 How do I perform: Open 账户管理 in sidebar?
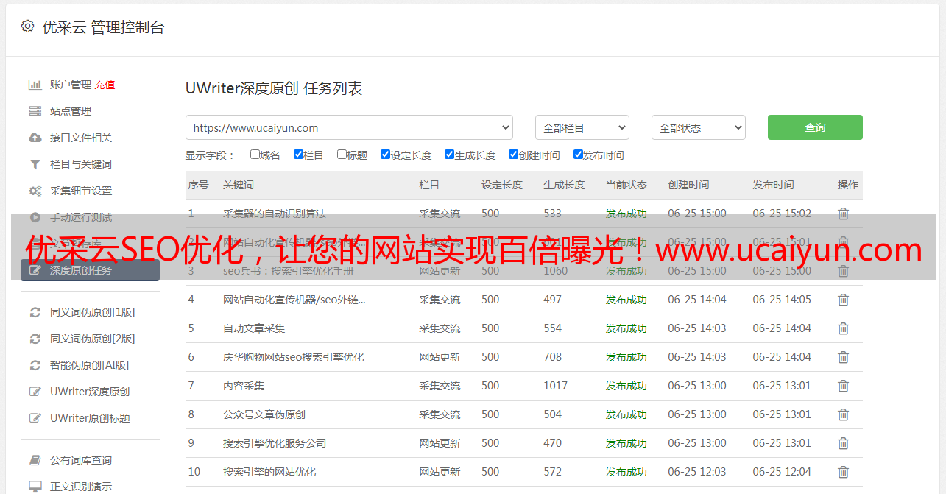coord(71,85)
